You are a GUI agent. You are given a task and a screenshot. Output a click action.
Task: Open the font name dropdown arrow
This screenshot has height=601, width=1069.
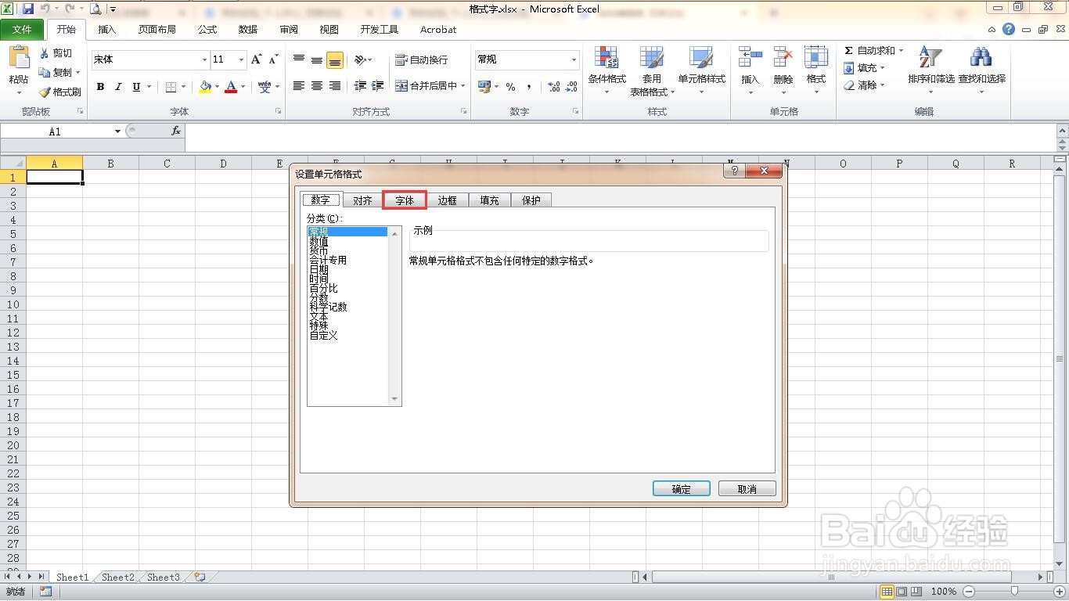click(204, 59)
